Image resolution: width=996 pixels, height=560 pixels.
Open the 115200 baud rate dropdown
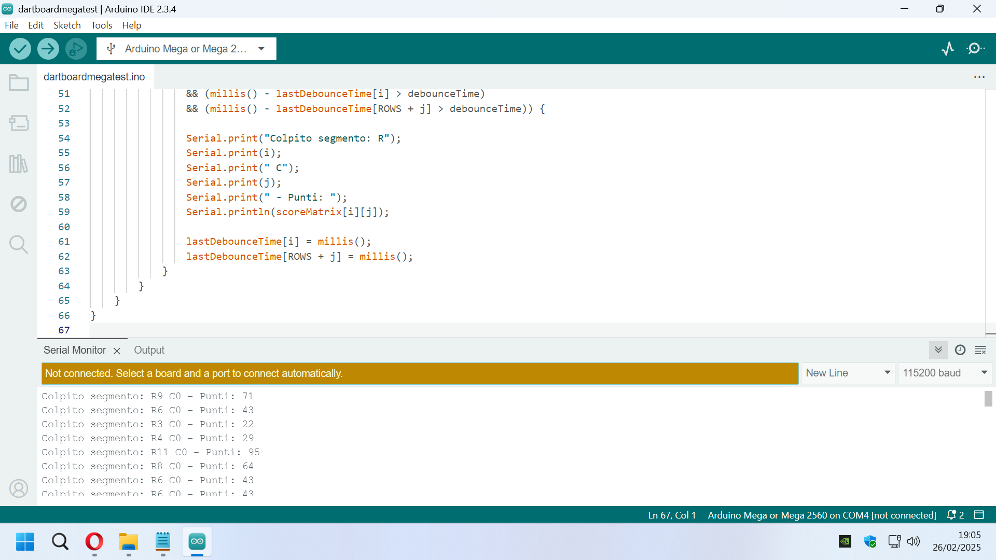pyautogui.click(x=944, y=373)
